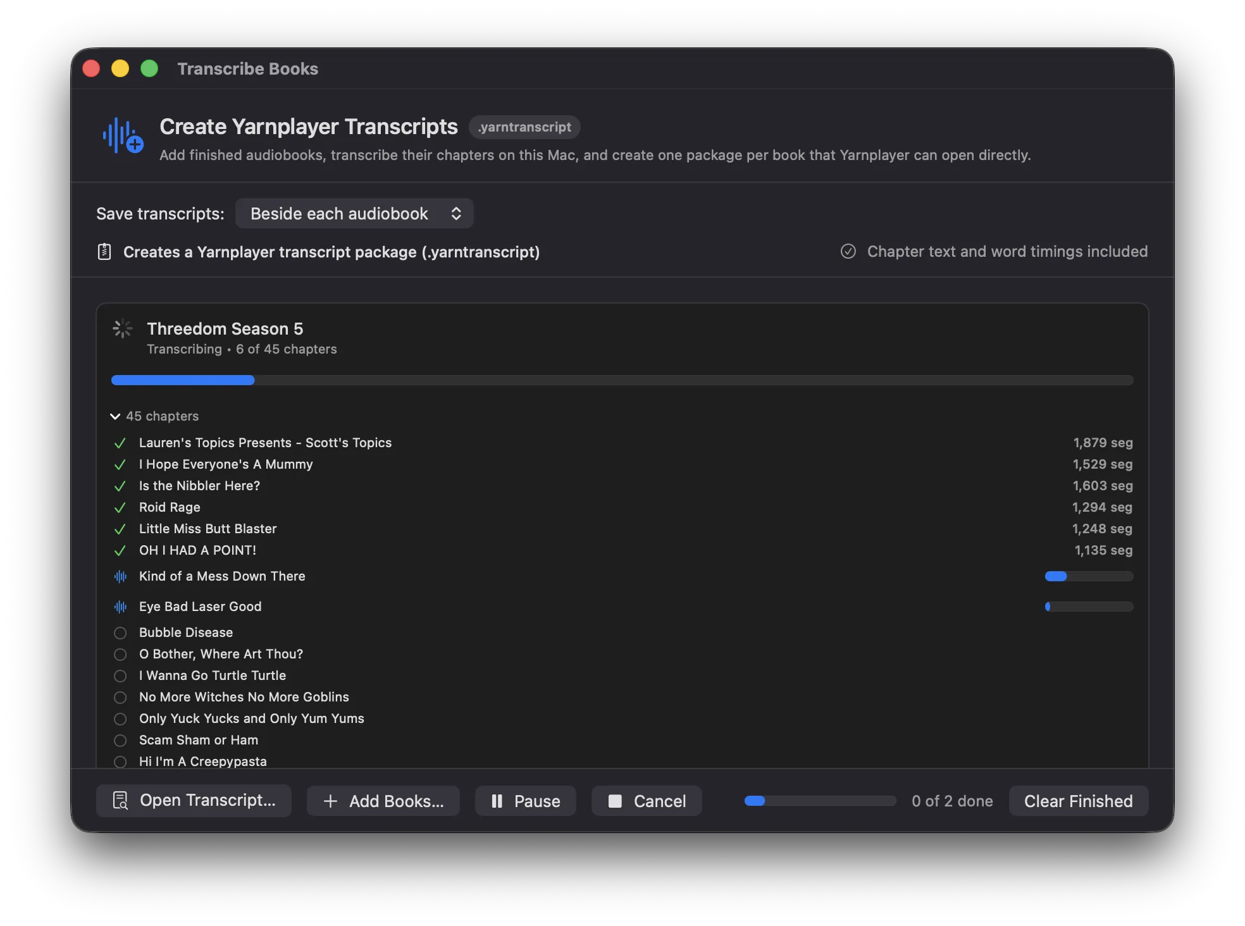Click the 1,529 seg count
This screenshot has width=1245, height=926.
click(1103, 464)
